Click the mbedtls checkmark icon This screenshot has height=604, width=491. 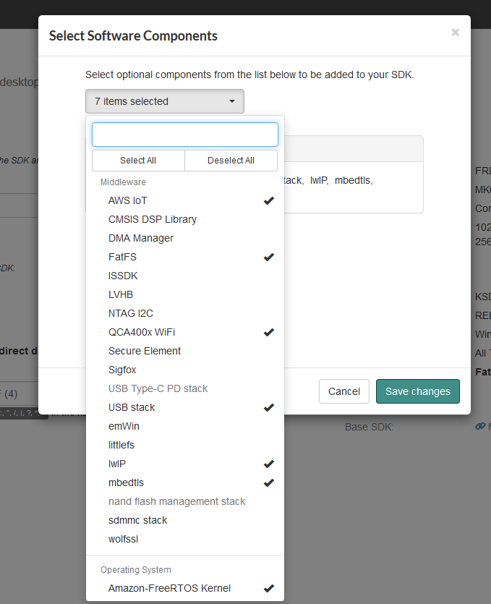[x=269, y=482]
